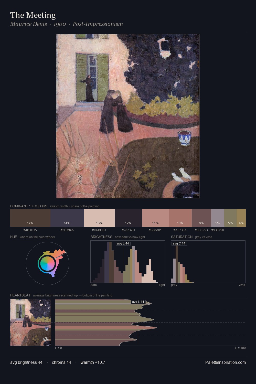This screenshot has width=256, height=384.
Task: Click hex code #6C5253
Action: click(201, 230)
